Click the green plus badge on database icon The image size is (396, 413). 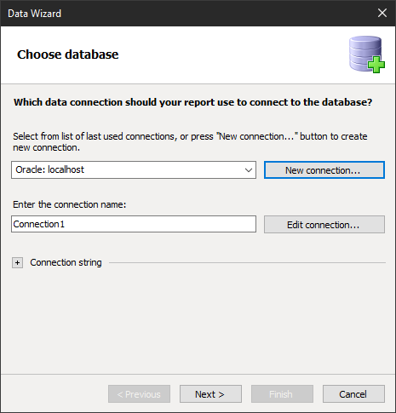pos(376,65)
